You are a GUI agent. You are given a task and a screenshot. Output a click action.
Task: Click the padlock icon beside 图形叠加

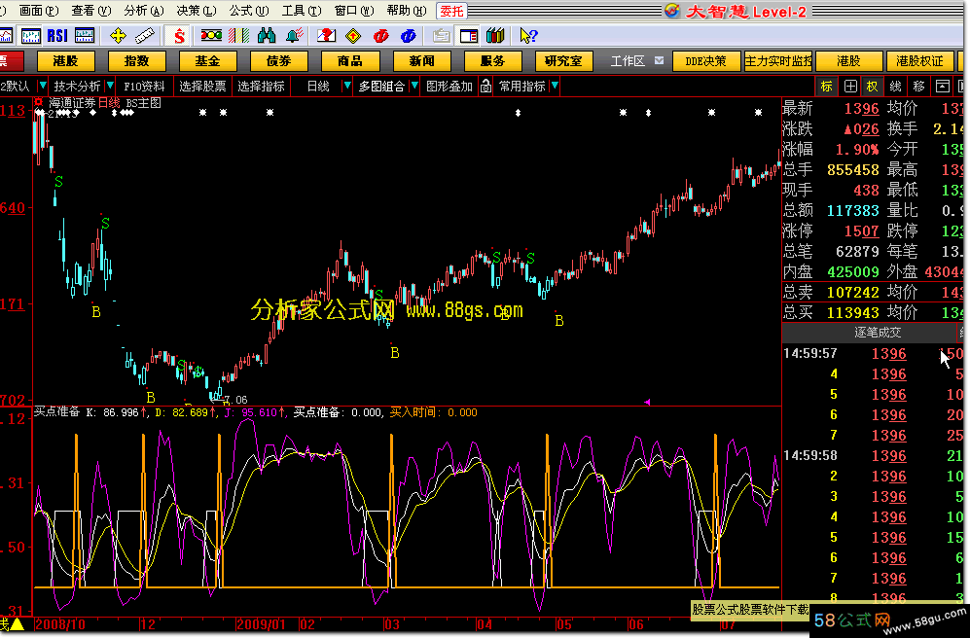pos(486,86)
